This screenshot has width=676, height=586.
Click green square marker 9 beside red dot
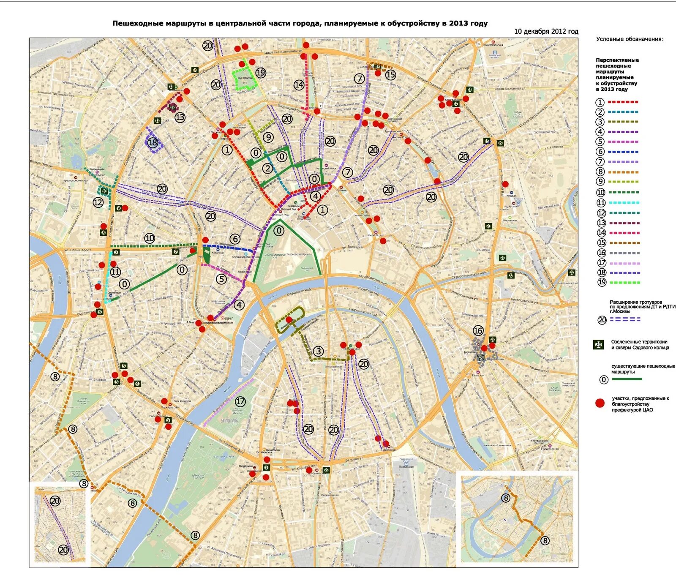(x=118, y=208)
